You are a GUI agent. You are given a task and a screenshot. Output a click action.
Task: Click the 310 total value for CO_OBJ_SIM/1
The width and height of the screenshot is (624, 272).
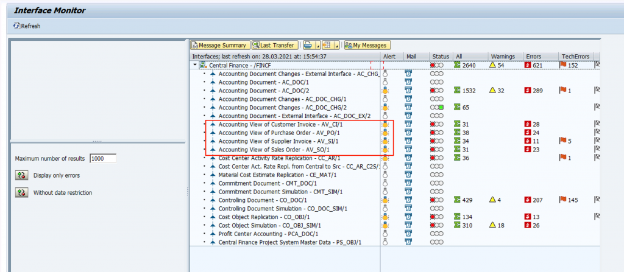(x=467, y=225)
